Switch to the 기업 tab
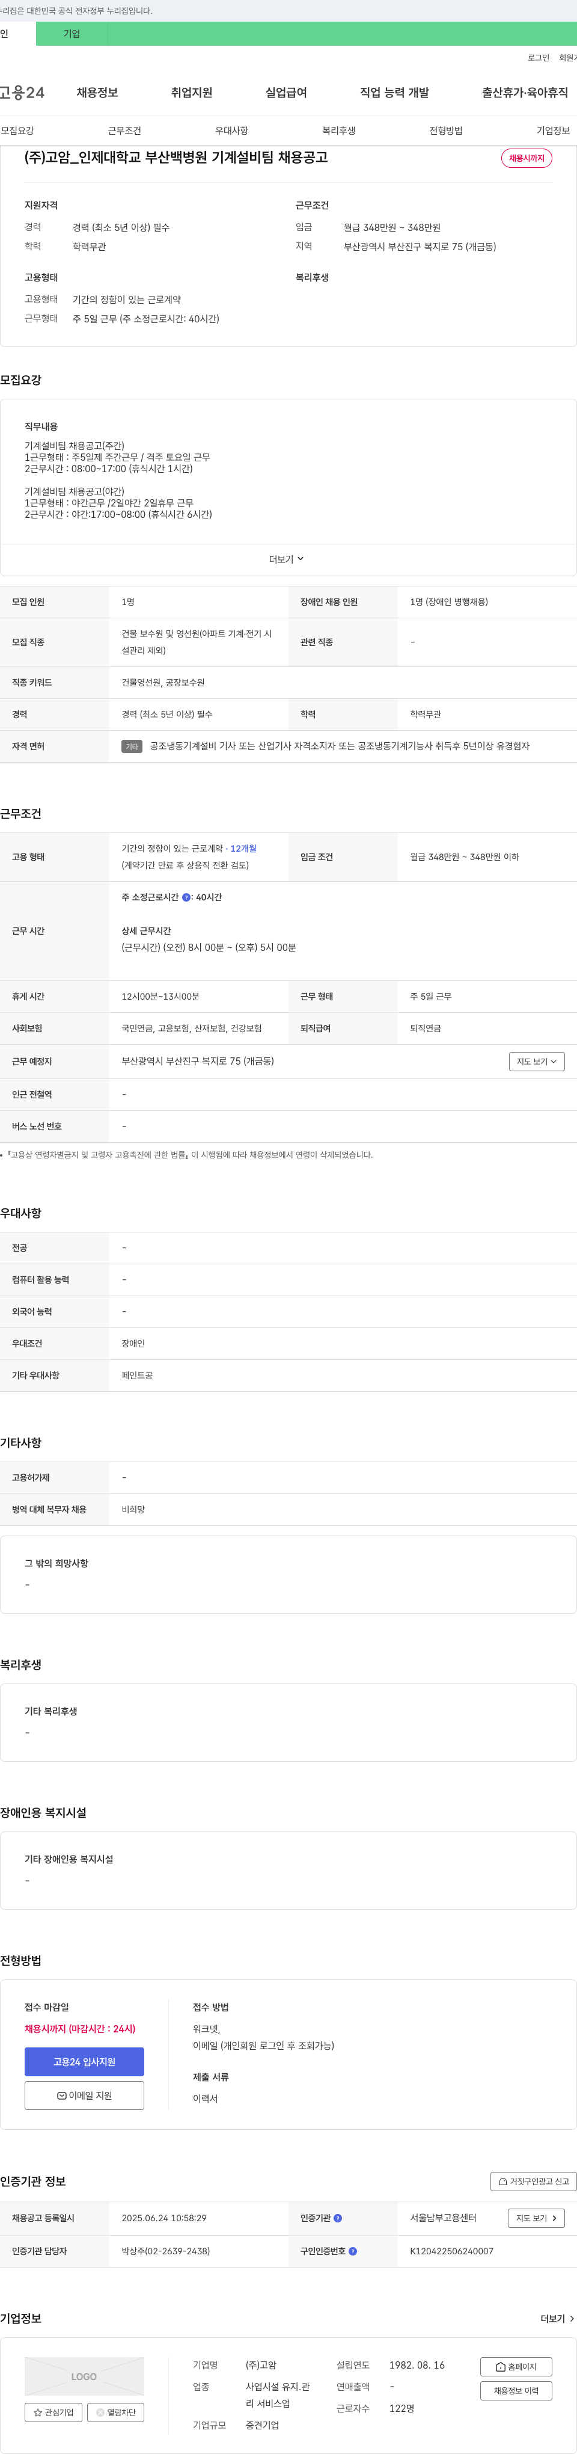 (72, 33)
